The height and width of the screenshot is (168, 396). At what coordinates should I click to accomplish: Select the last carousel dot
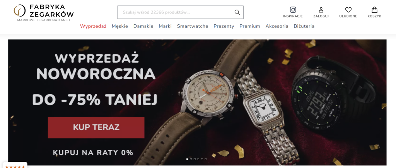tap(206, 159)
